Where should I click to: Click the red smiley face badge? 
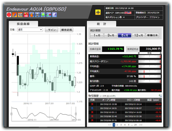(9, 15)
